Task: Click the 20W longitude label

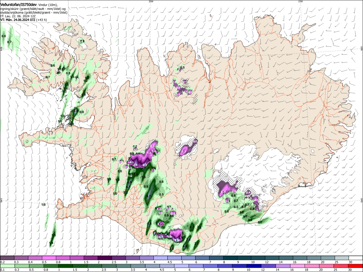Action: (151, 1)
